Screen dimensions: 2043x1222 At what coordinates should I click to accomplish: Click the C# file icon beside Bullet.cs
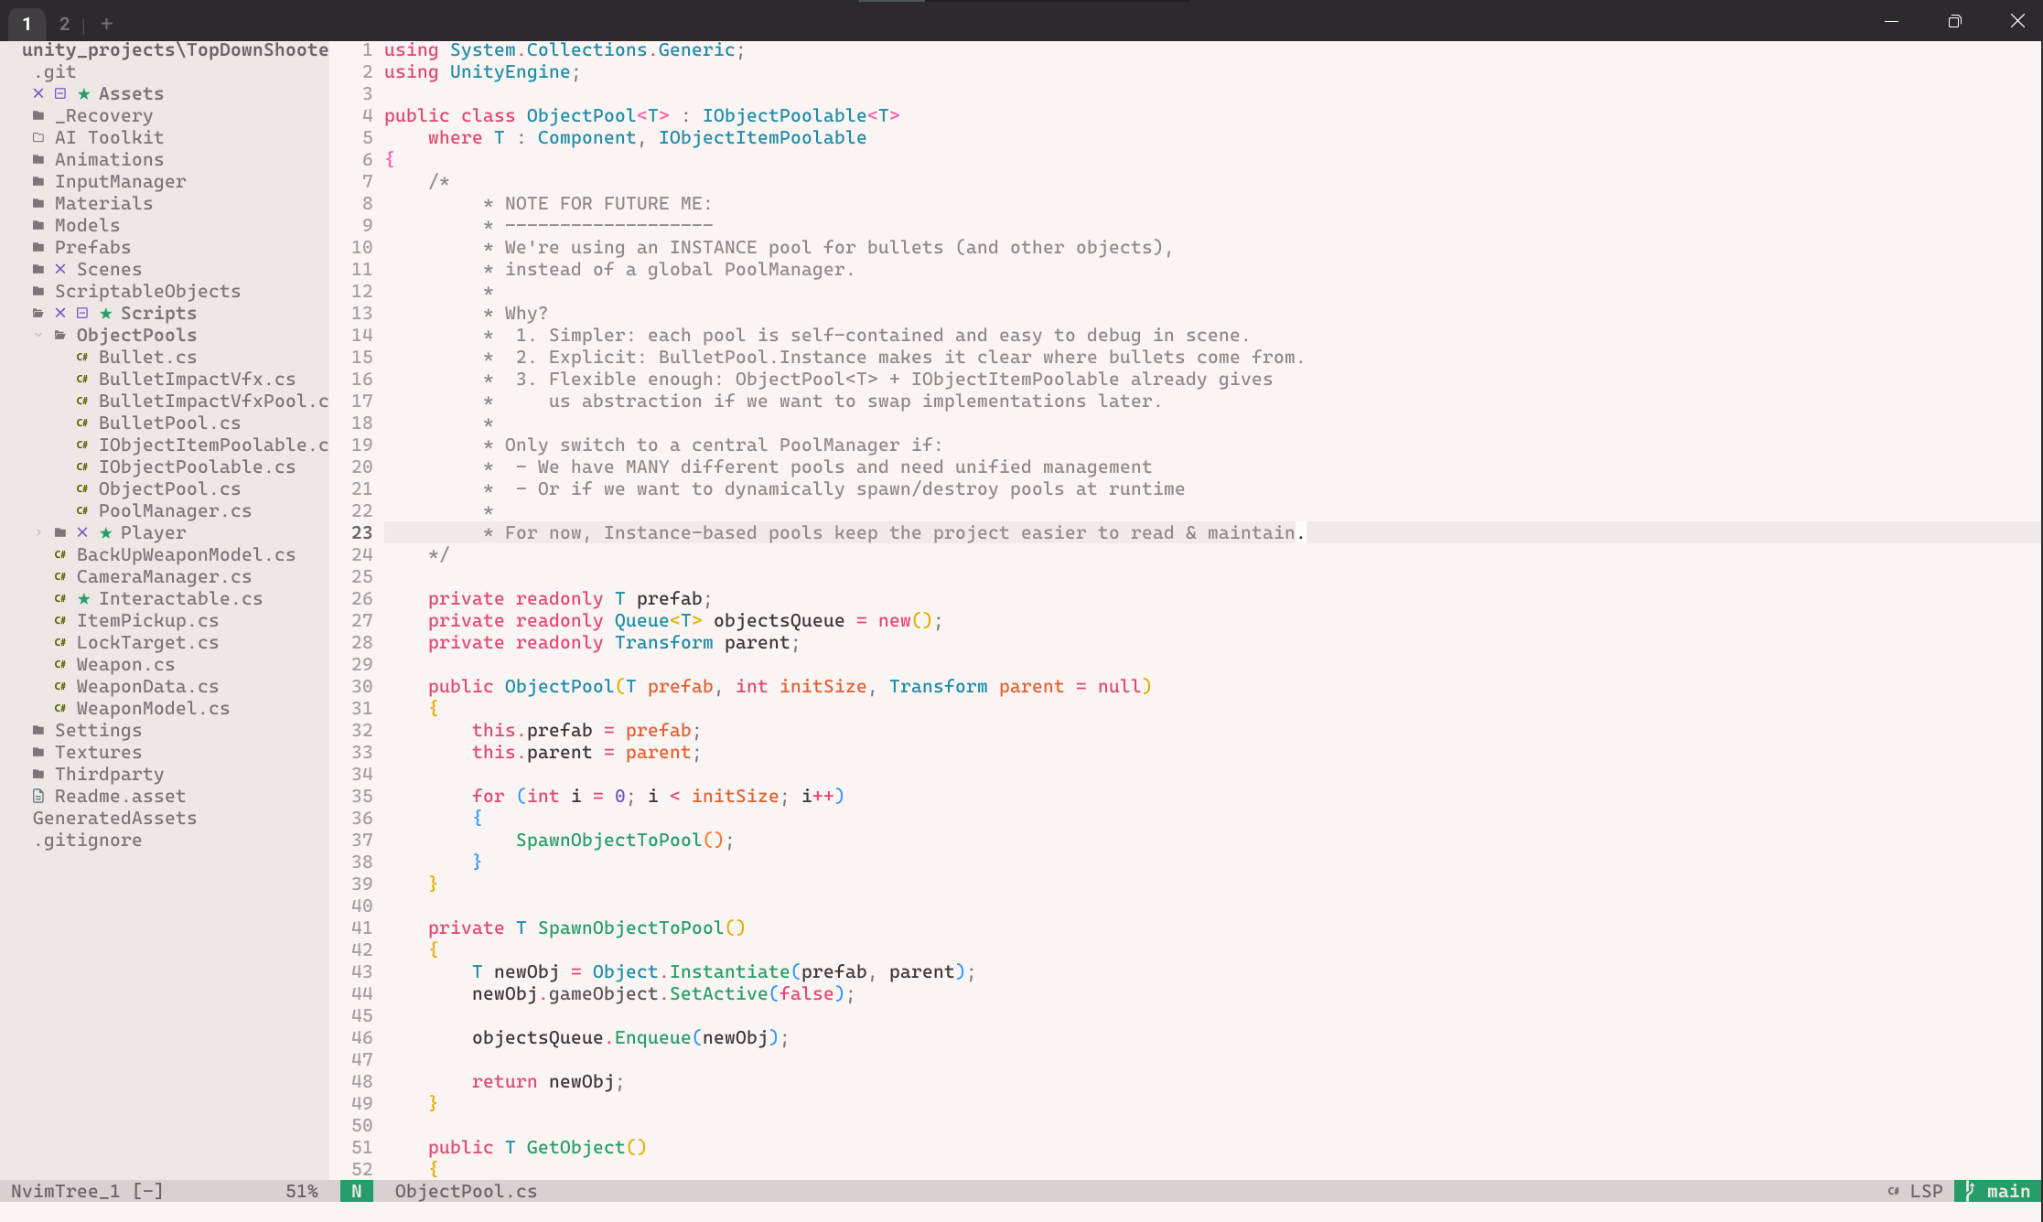tap(82, 358)
